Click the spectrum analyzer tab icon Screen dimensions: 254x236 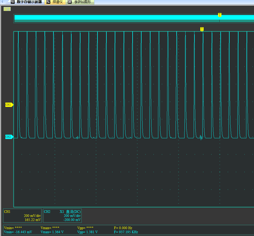(x=48, y=2)
